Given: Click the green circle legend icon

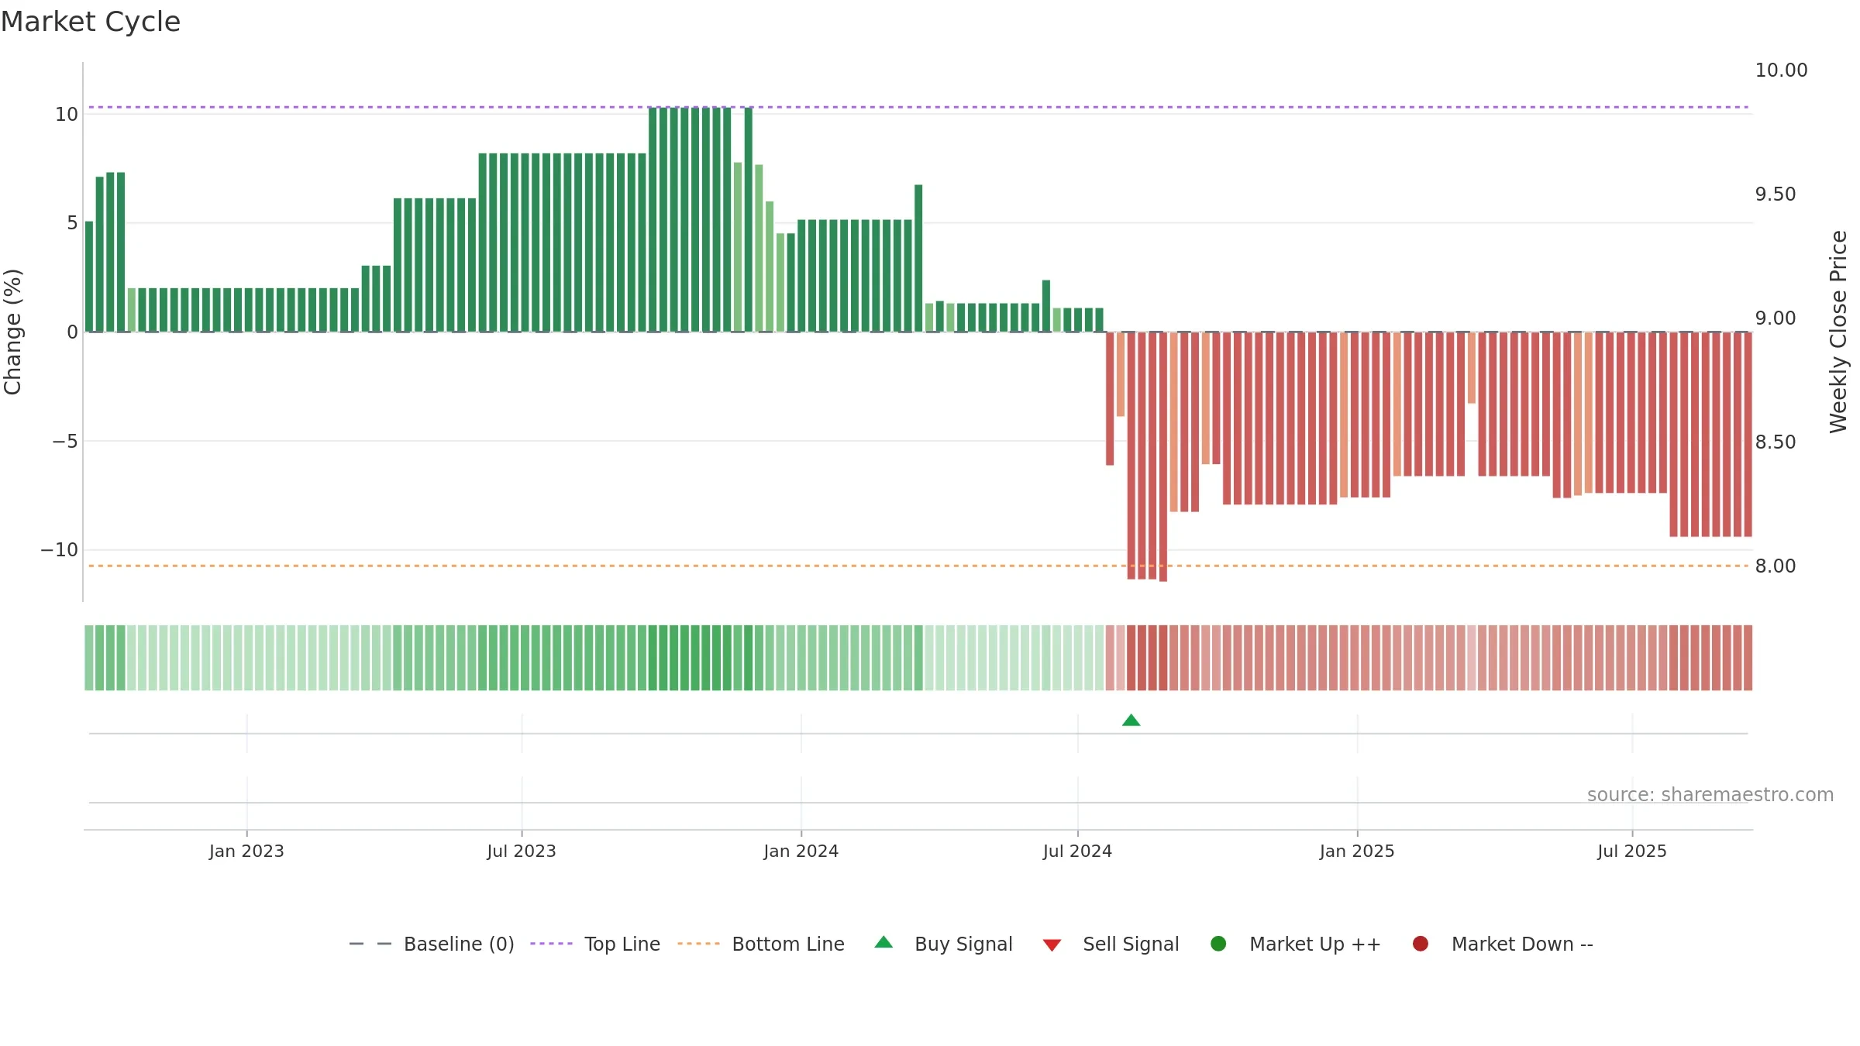Looking at the screenshot, I should coord(1218,944).
